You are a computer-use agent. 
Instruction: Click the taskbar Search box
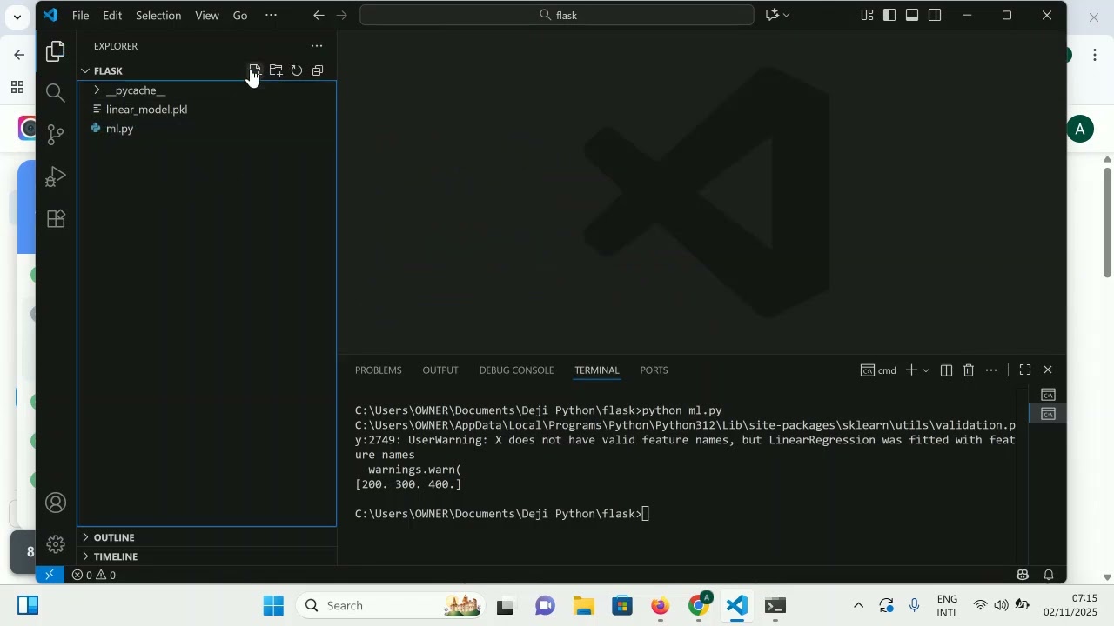click(391, 605)
